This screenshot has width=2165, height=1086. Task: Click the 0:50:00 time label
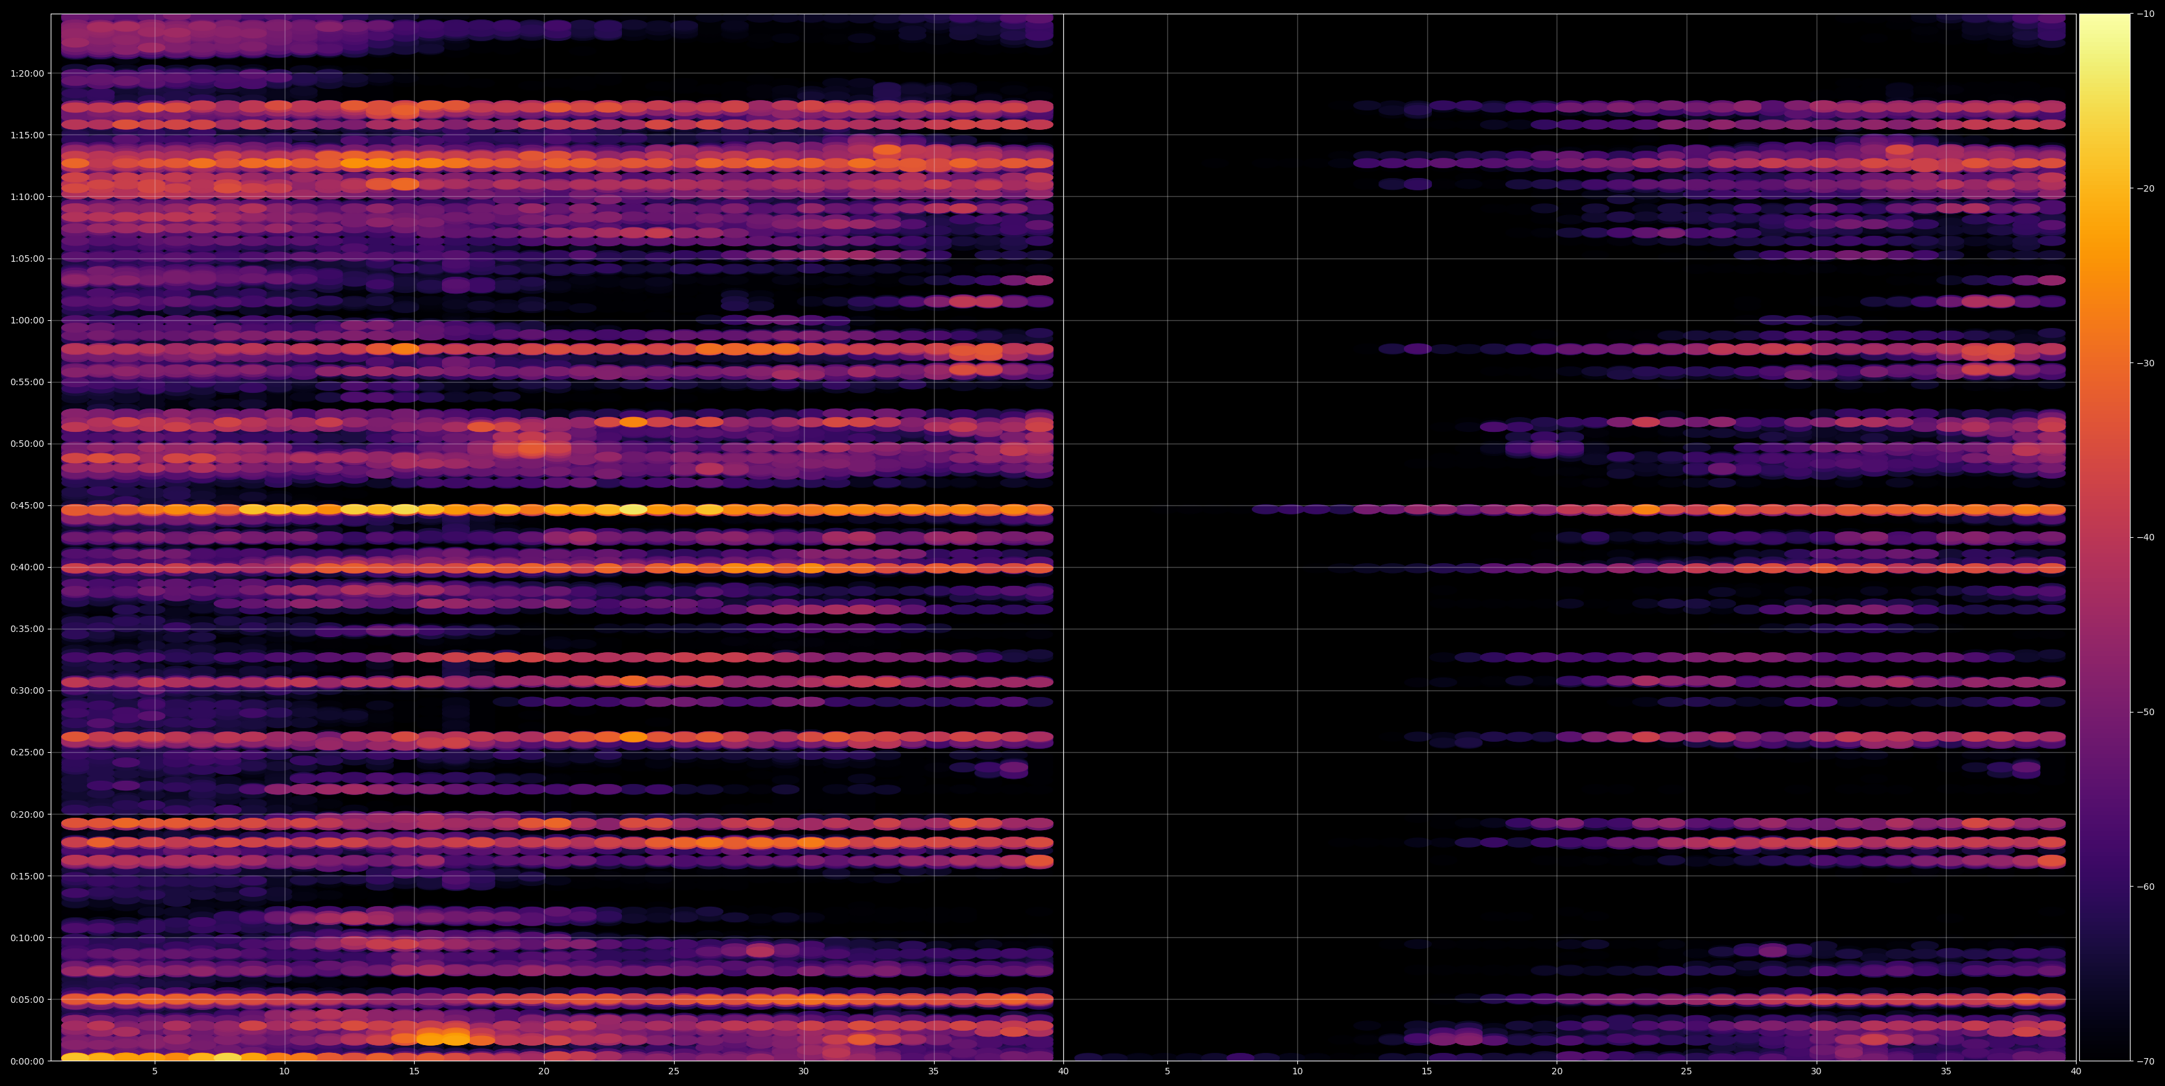(27, 444)
